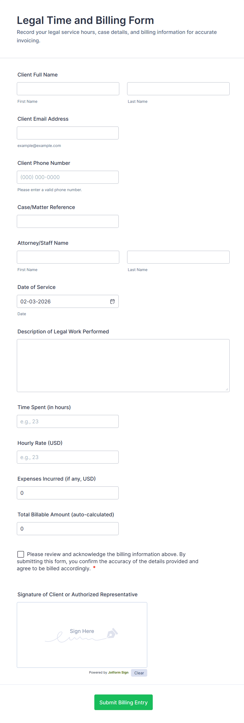Viewport: 244px width, 723px height.
Task: Select the Attorney First Name field
Action: (68, 257)
